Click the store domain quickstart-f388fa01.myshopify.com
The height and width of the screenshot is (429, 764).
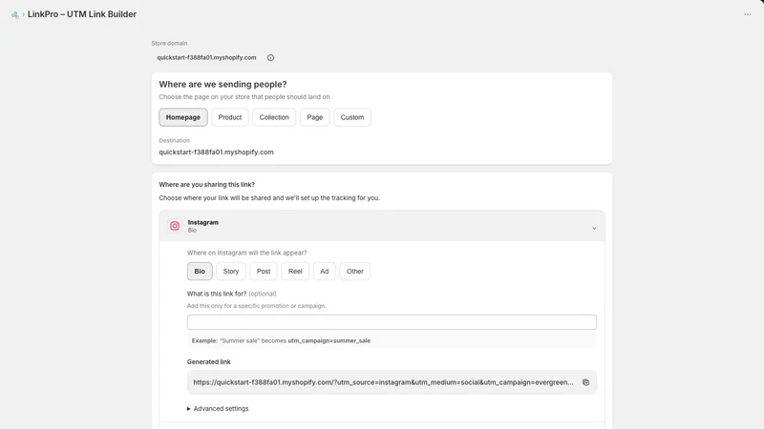(206, 57)
